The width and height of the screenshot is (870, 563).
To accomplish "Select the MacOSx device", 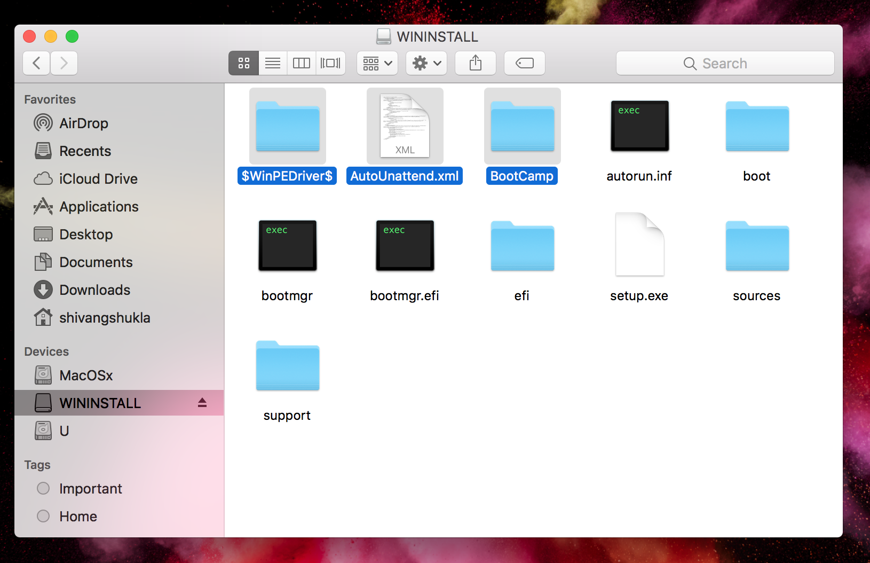I will [x=119, y=376].
